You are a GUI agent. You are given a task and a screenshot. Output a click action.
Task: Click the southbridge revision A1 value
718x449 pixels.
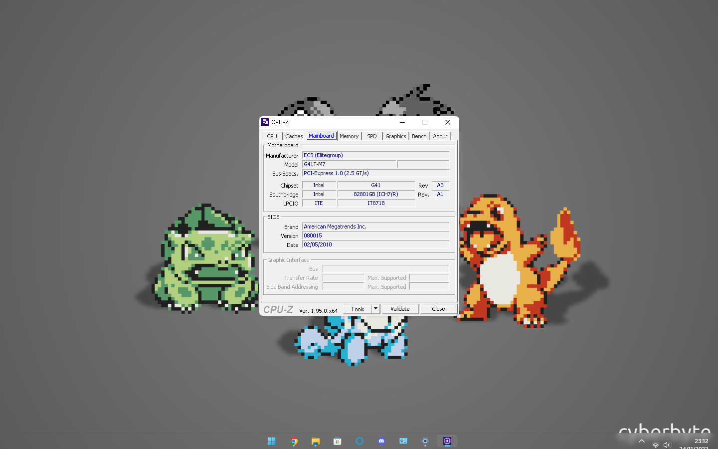click(440, 194)
